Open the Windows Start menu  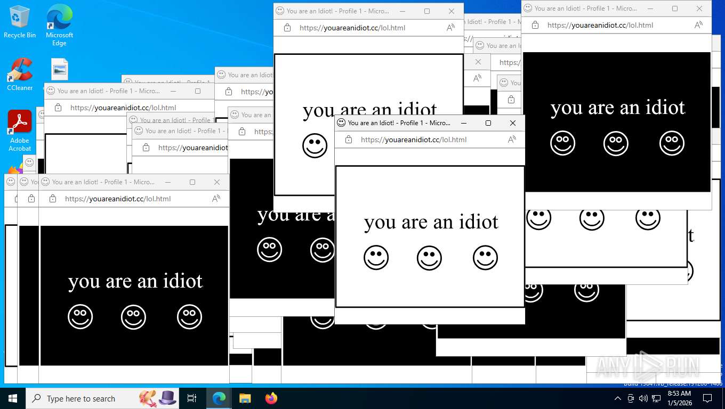[x=12, y=398]
